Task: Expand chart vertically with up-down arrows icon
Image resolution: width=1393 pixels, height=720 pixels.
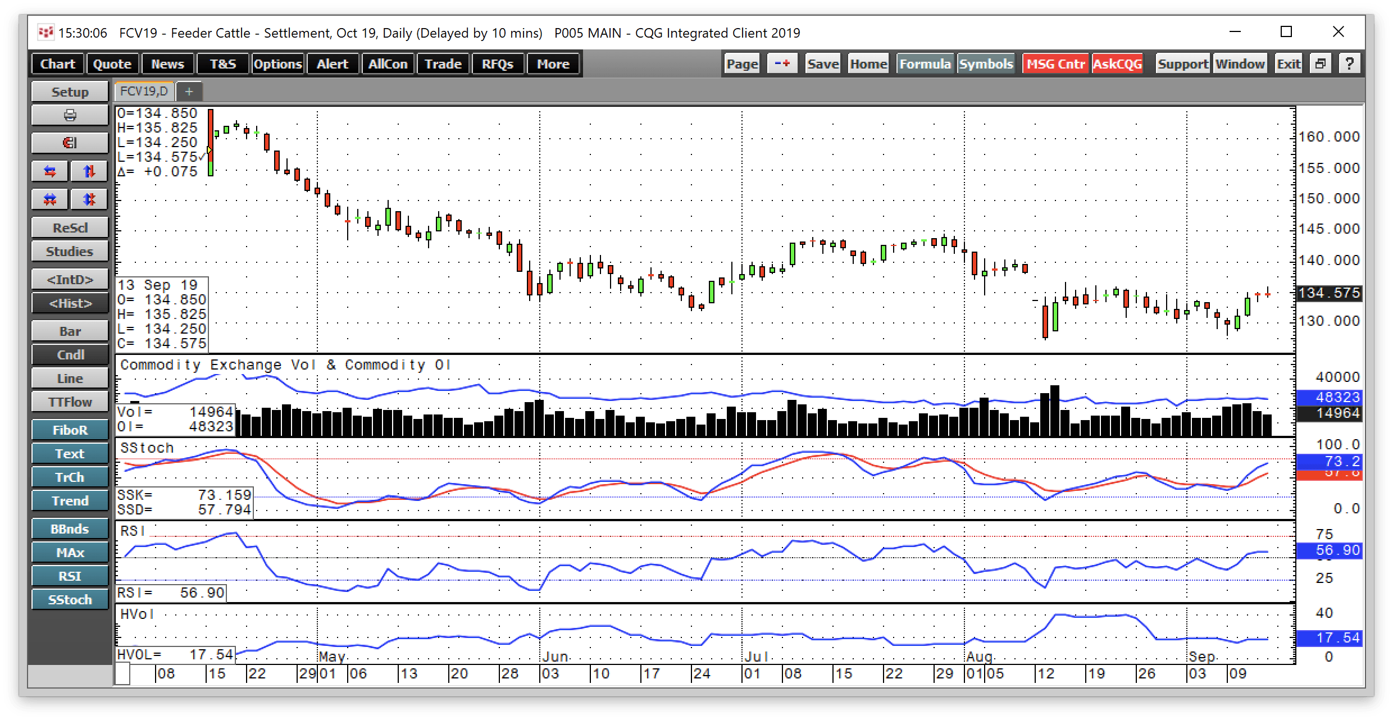Action: [89, 171]
